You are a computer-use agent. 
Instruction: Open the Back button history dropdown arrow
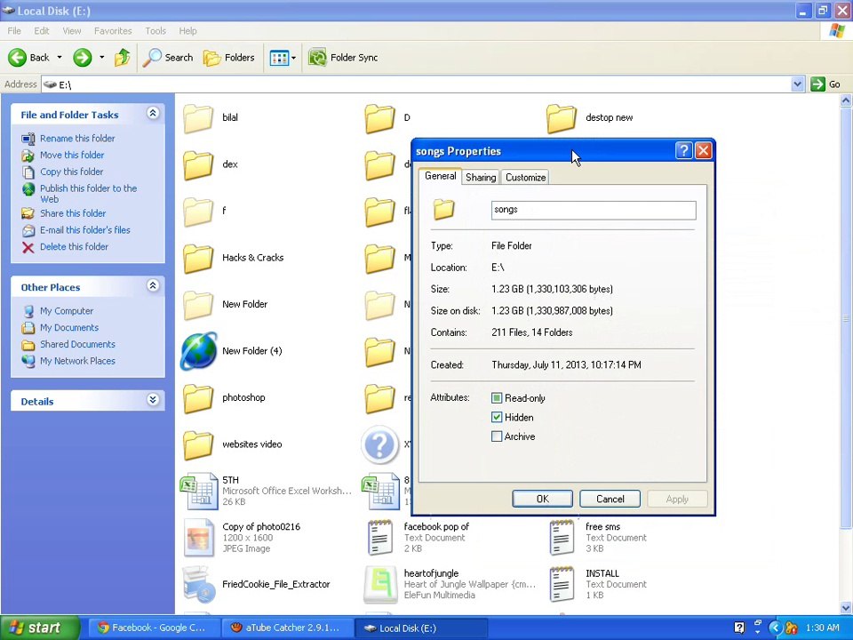pyautogui.click(x=60, y=57)
